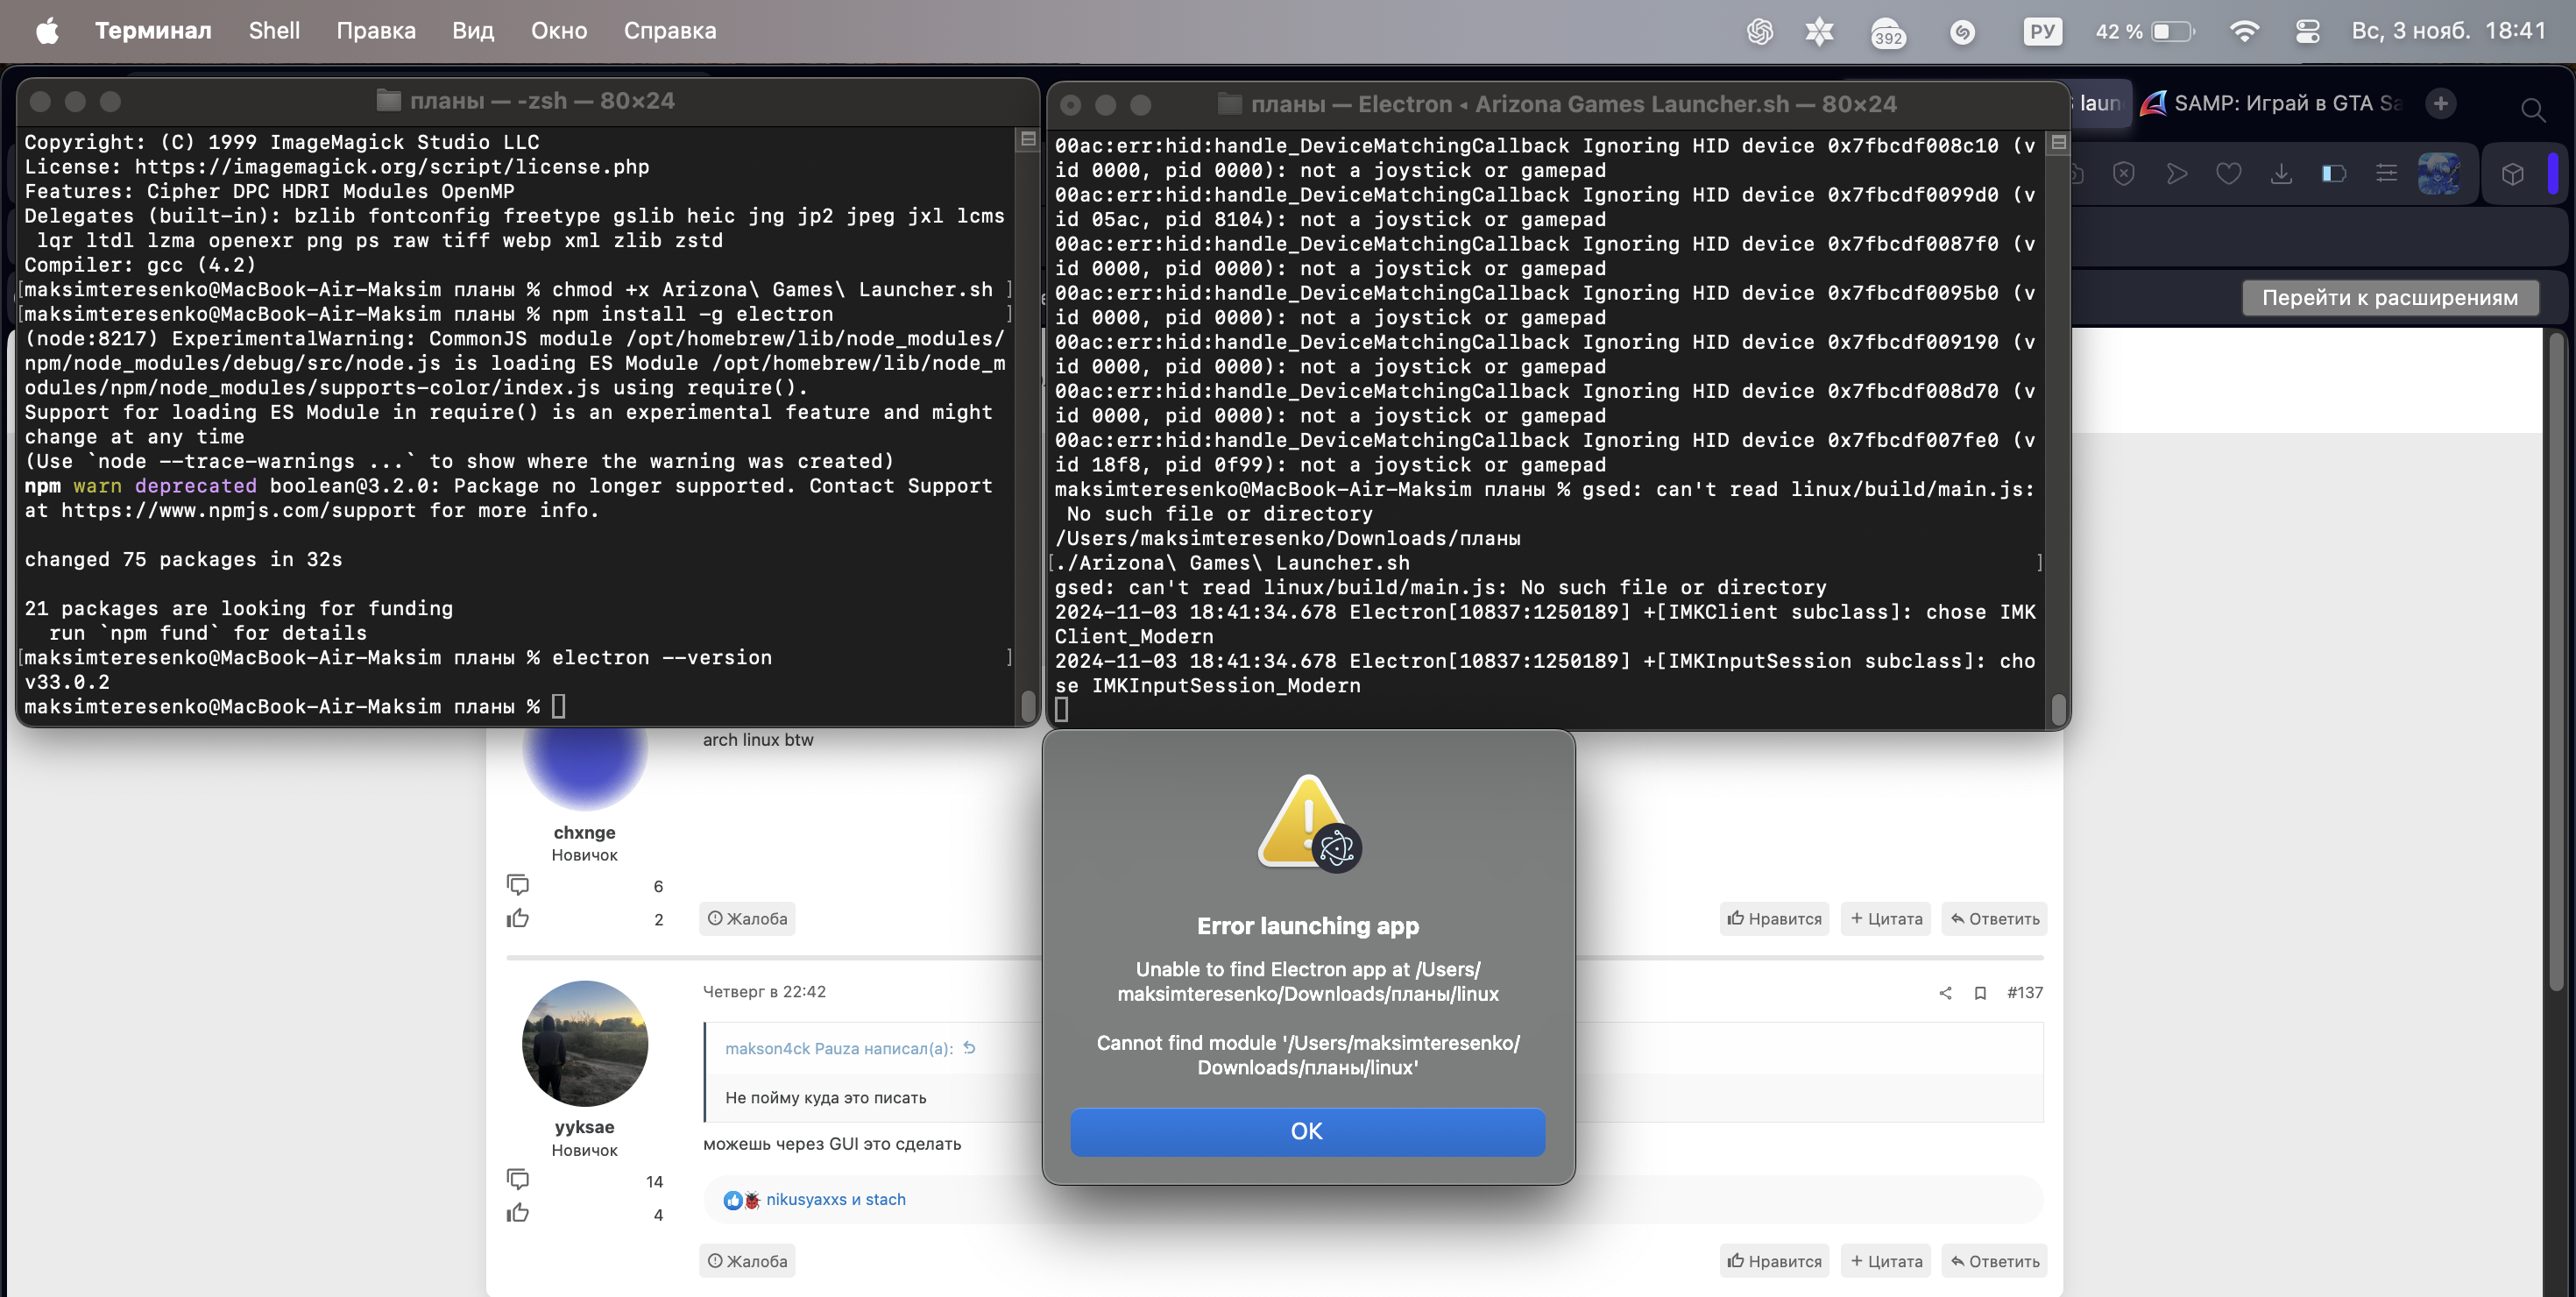This screenshot has width=2576, height=1297.
Task: Click the Electron terminal window title bar
Action: (x=1557, y=104)
